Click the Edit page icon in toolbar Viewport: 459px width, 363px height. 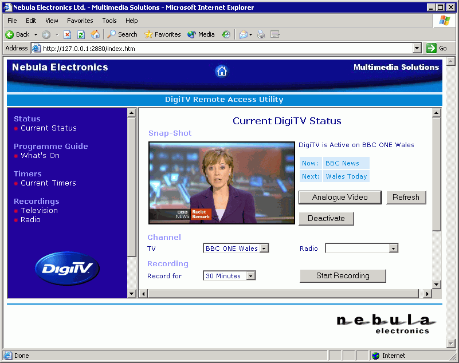(x=275, y=34)
